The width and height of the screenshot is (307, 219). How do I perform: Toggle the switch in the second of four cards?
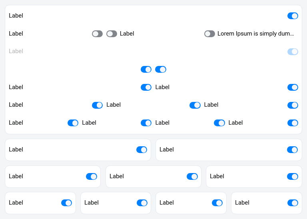pos(142,203)
